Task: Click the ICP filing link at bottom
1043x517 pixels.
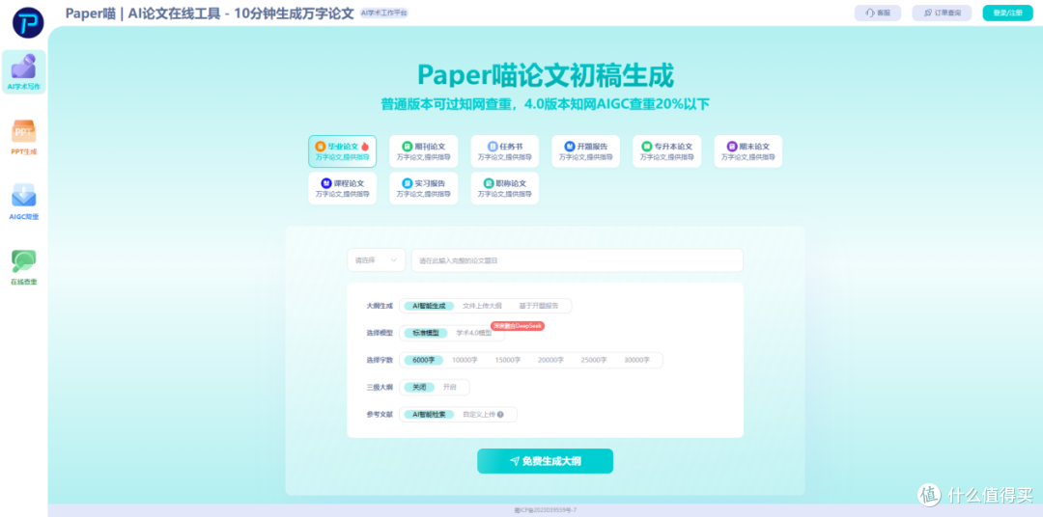Action: [545, 509]
